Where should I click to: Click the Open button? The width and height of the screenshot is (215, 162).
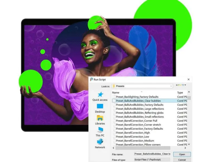[x=182, y=154]
